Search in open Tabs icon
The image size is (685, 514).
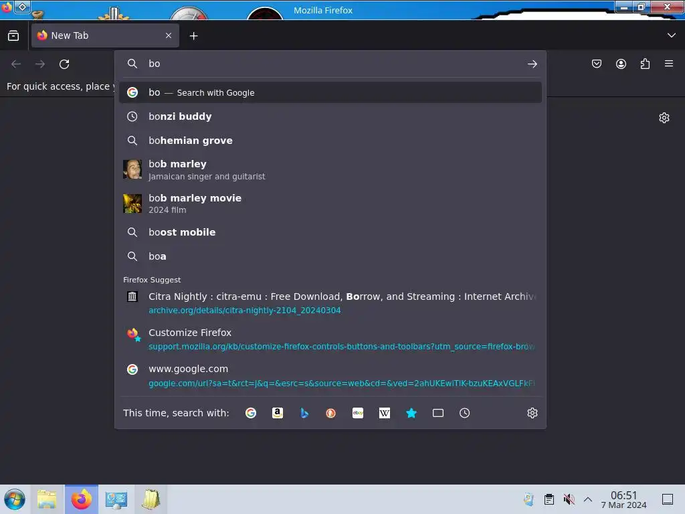[438, 413]
